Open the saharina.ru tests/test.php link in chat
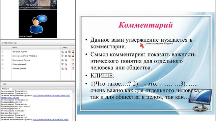This screenshot has height=121, width=216. pyautogui.click(x=51, y=95)
